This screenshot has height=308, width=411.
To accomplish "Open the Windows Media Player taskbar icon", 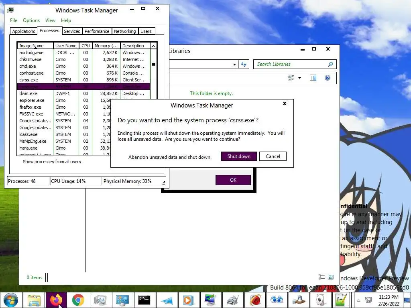I will pos(188,300).
